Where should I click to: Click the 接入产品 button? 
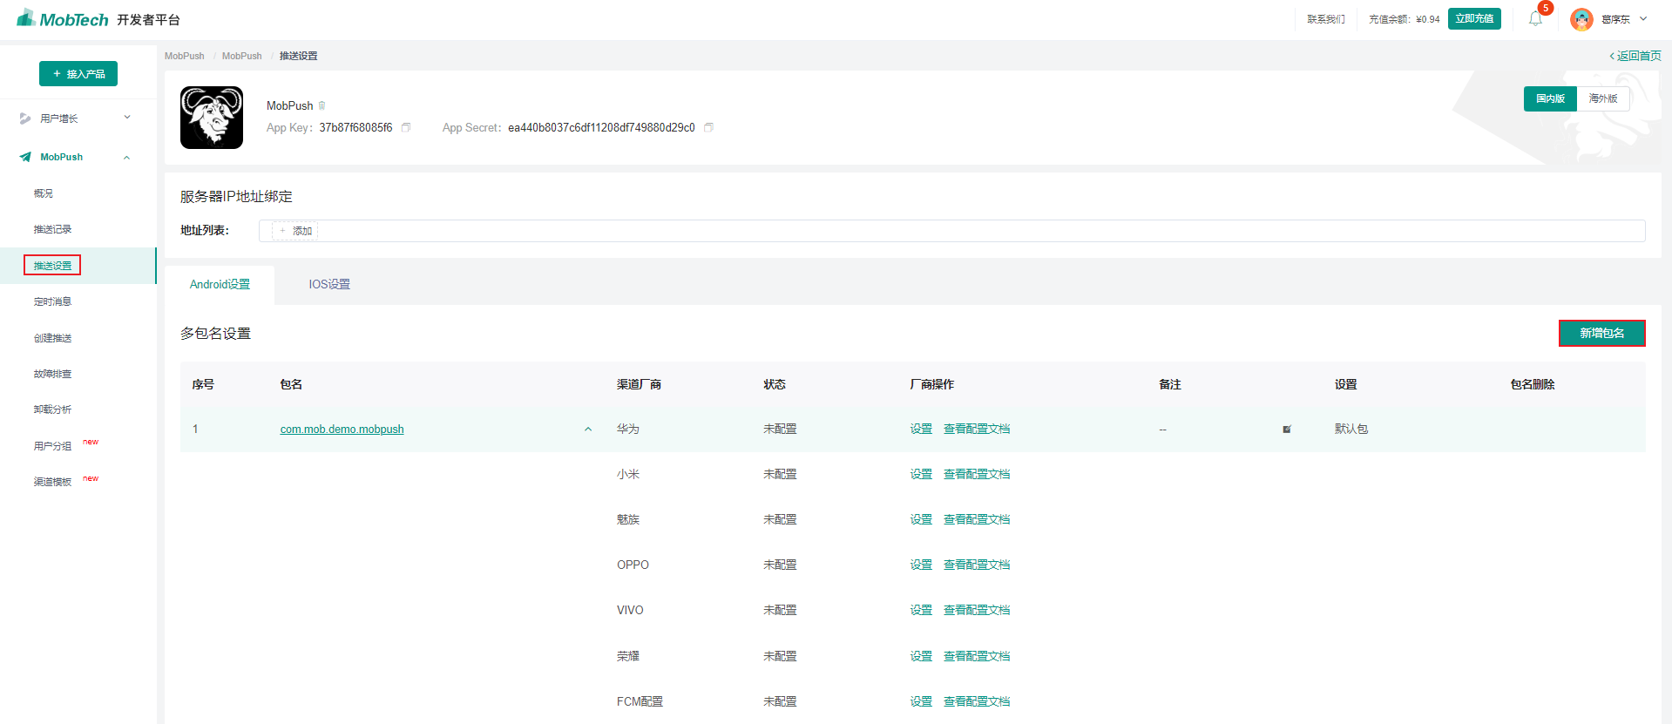pos(78,74)
